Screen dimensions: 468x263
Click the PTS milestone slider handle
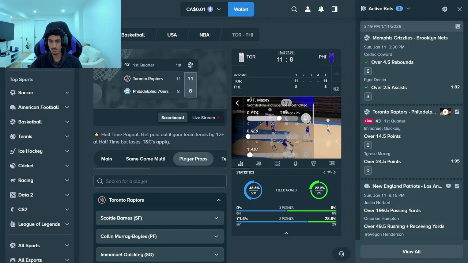click(x=279, y=118)
